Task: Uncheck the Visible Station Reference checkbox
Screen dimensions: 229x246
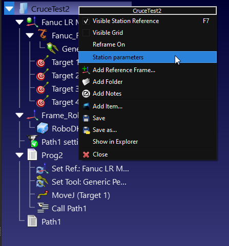Action: coord(86,21)
